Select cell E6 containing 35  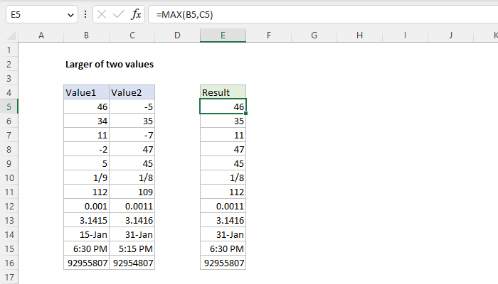point(223,121)
